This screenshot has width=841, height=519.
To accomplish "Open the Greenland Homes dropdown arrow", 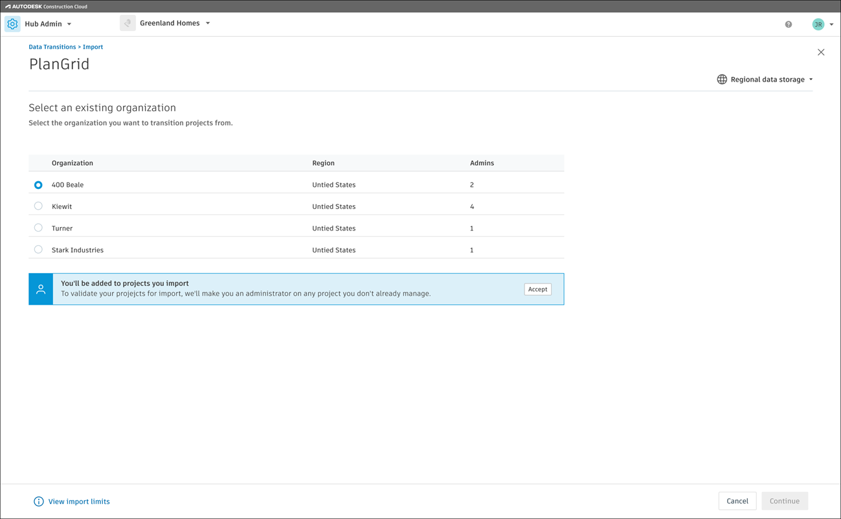I will click(x=208, y=23).
